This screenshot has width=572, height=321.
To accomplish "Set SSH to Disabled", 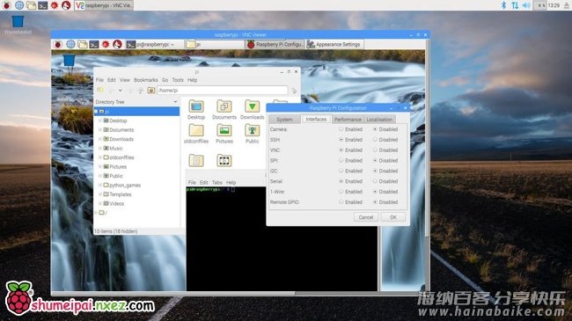I will click(375, 140).
